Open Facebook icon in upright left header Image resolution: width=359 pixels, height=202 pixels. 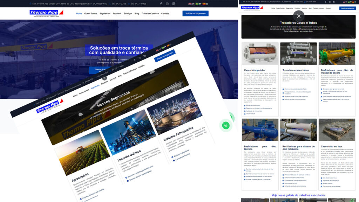click(x=161, y=4)
